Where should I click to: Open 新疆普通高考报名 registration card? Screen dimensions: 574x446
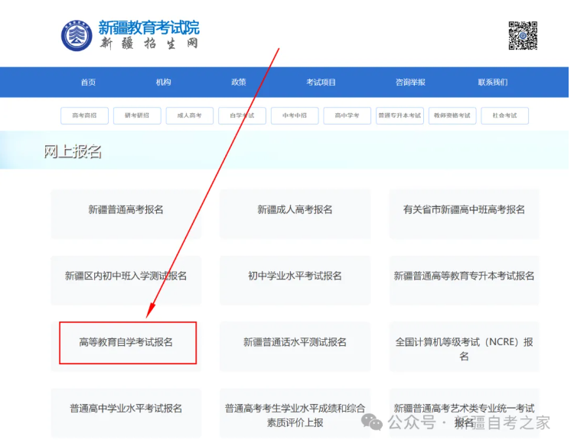pyautogui.click(x=126, y=214)
